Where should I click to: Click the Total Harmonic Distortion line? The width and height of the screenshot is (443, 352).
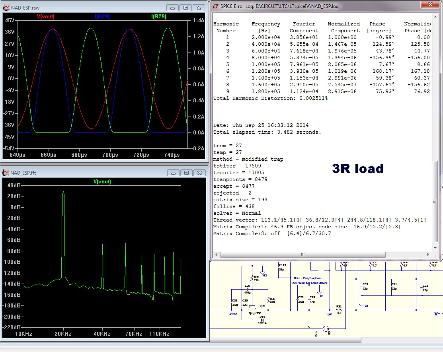pyautogui.click(x=270, y=98)
